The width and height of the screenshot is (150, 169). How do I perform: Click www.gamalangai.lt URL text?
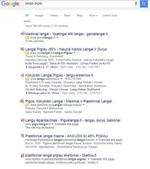pyautogui.click(x=43, y=37)
